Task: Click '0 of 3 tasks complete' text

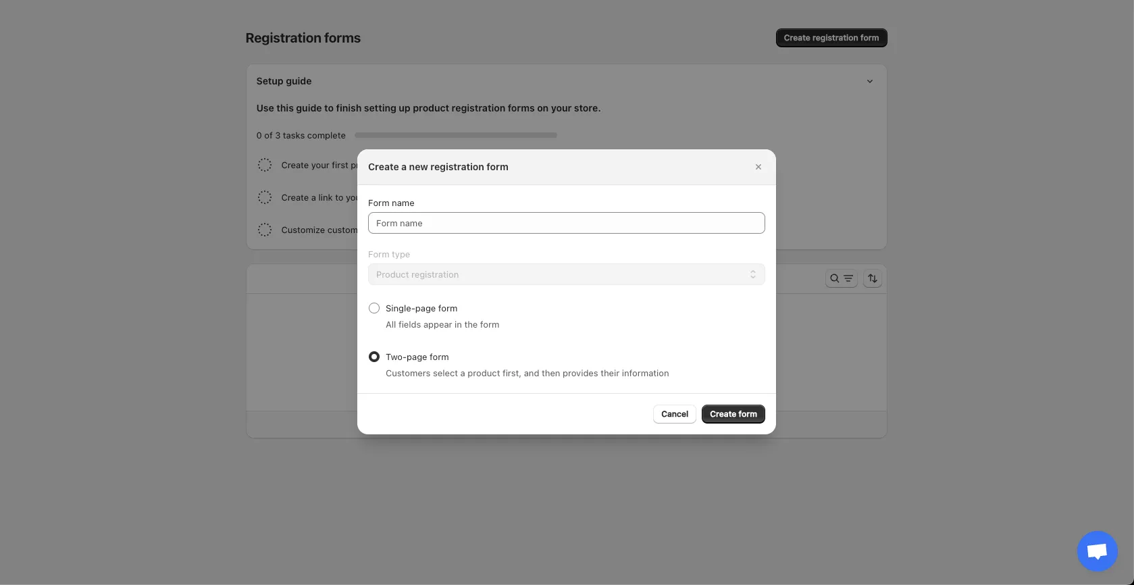Action: click(x=301, y=136)
